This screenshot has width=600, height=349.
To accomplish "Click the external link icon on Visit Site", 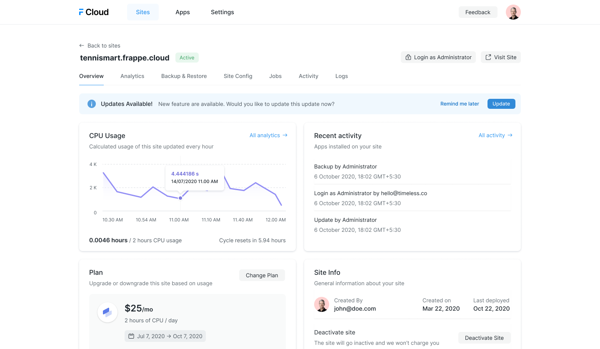I will coord(487,57).
